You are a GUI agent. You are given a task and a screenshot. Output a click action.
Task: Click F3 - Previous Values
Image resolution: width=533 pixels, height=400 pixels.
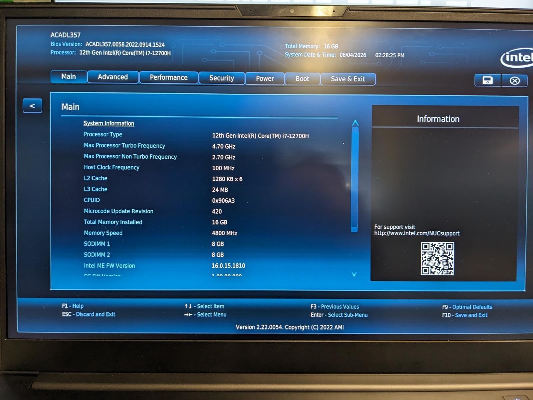[335, 307]
